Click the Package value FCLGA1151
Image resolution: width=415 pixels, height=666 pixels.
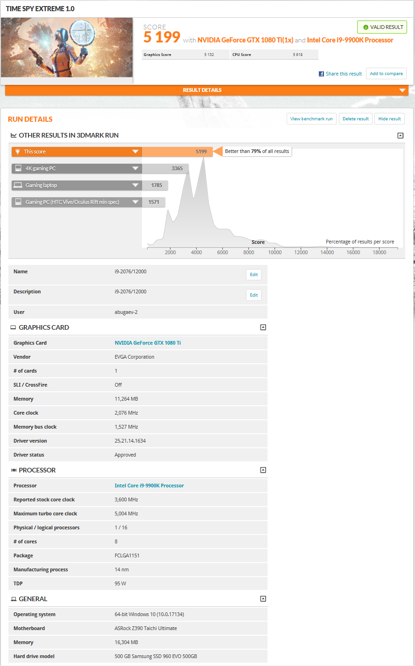[127, 555]
